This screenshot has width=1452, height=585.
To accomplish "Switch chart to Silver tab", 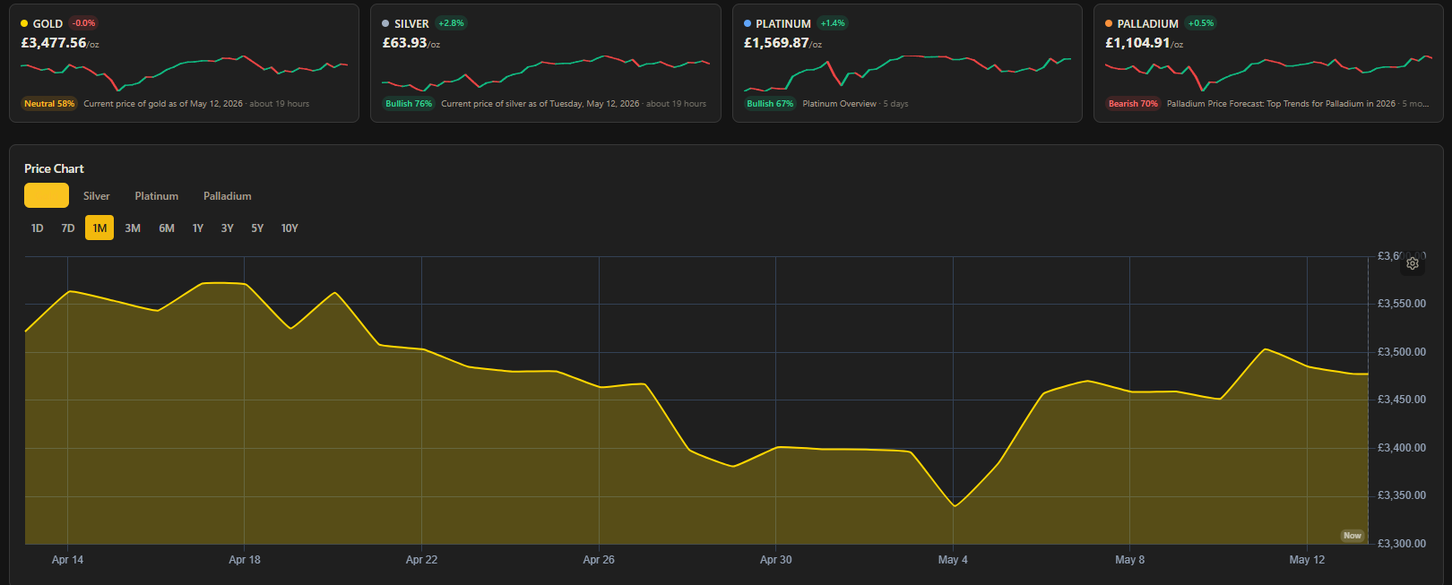I will [97, 196].
